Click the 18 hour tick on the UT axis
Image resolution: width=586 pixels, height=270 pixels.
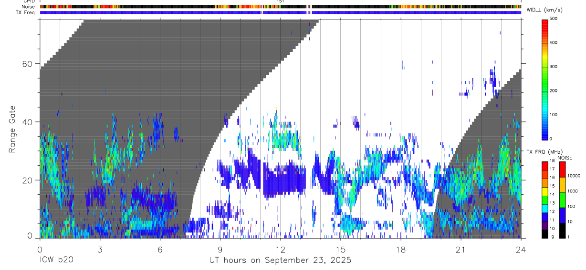(x=401, y=249)
